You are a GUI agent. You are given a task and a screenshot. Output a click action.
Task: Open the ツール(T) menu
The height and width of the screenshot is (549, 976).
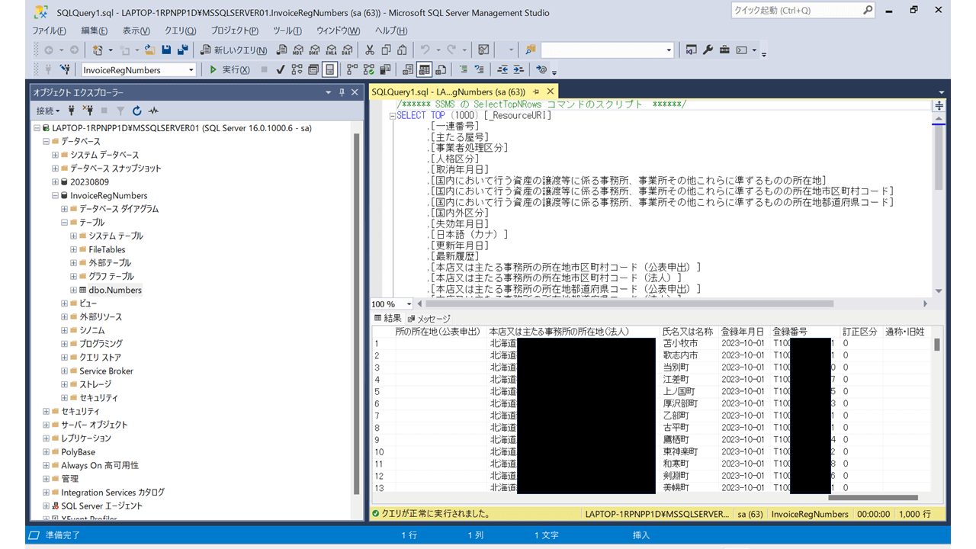click(287, 30)
